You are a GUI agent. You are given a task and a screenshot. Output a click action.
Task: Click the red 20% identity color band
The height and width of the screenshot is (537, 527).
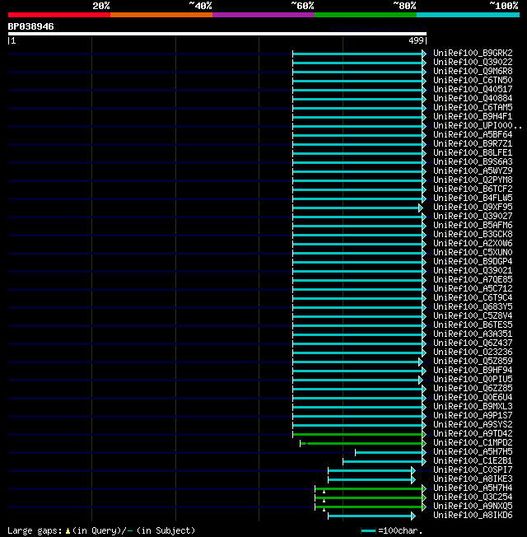point(59,15)
